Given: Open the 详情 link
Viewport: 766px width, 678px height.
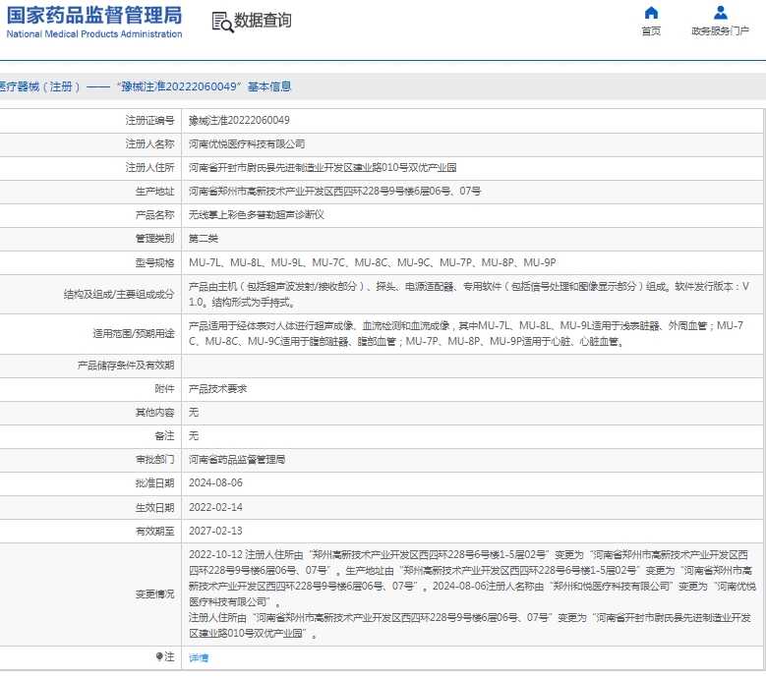Looking at the screenshot, I should (x=199, y=658).
